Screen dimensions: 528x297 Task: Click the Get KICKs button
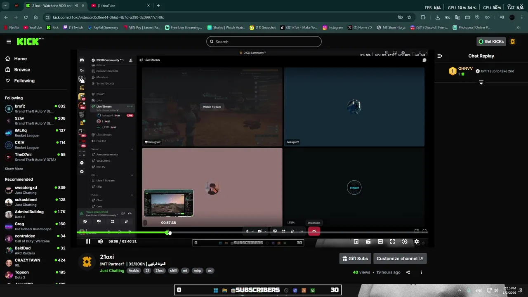(491, 42)
